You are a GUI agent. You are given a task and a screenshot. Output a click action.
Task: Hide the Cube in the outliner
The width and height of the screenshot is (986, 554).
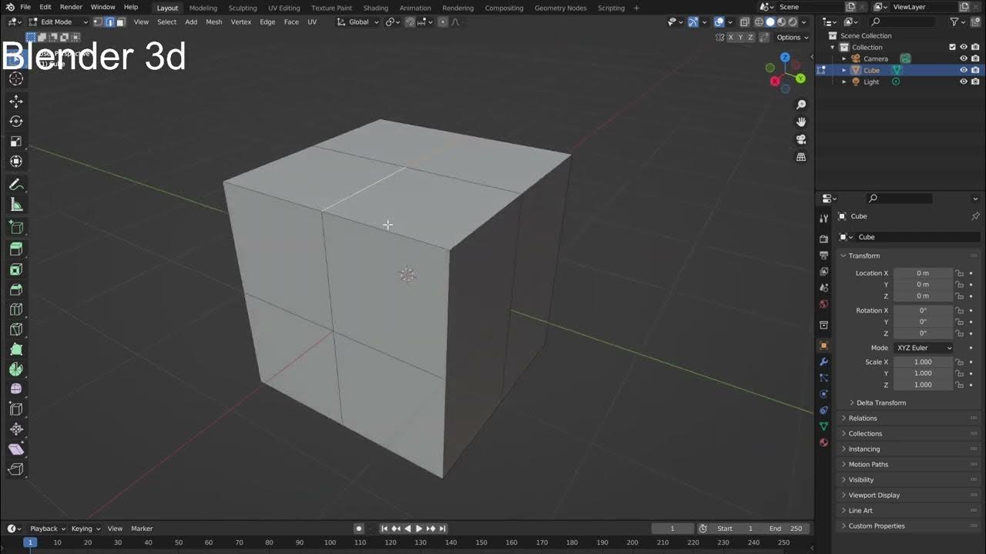[963, 70]
